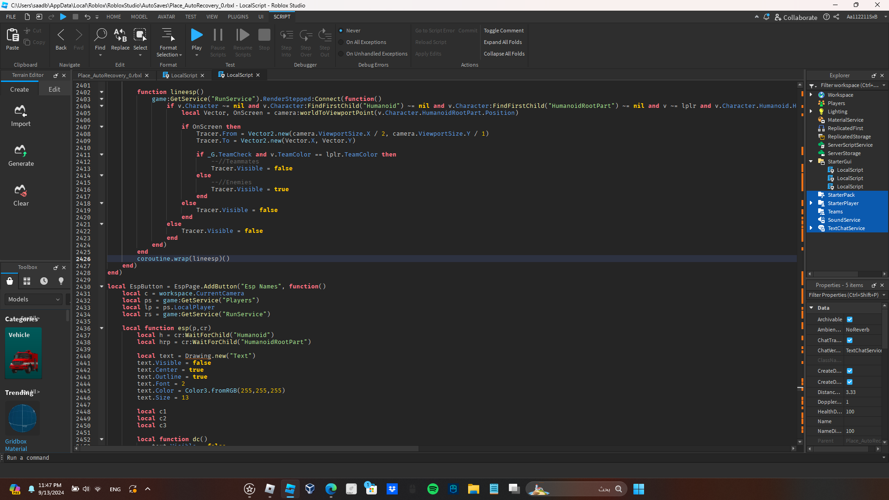Select On All Exceptions radio option

(x=341, y=42)
